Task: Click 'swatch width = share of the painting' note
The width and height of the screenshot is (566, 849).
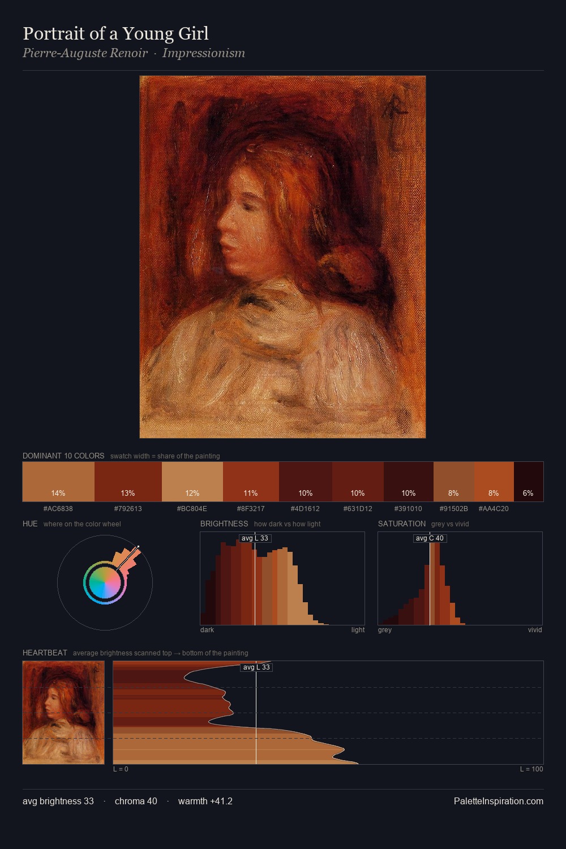Action: point(165,456)
